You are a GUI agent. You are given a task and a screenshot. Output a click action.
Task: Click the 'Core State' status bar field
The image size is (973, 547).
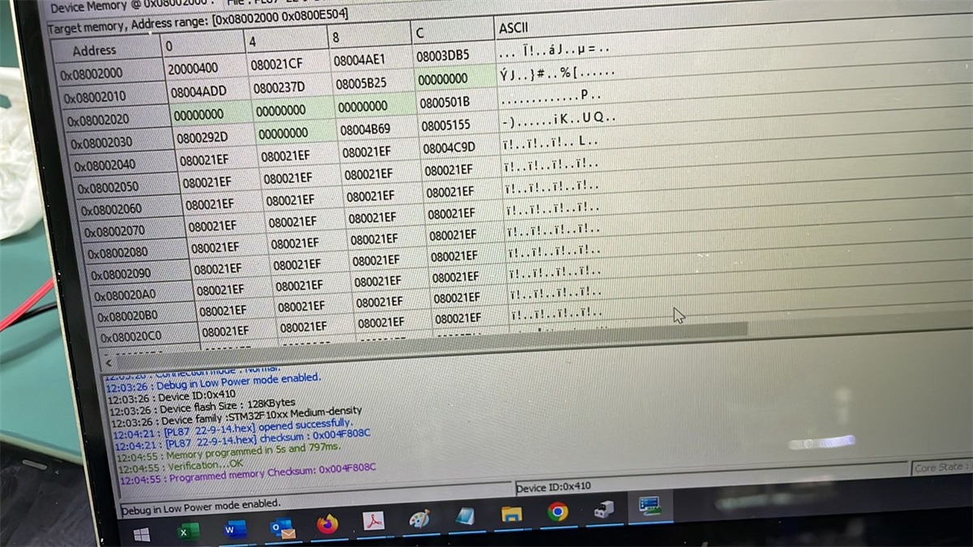click(x=939, y=468)
